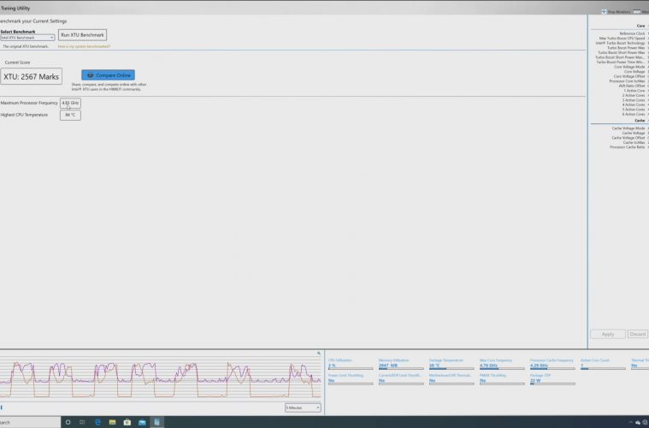Launch Microsoft Edge from the taskbar

tap(97, 422)
